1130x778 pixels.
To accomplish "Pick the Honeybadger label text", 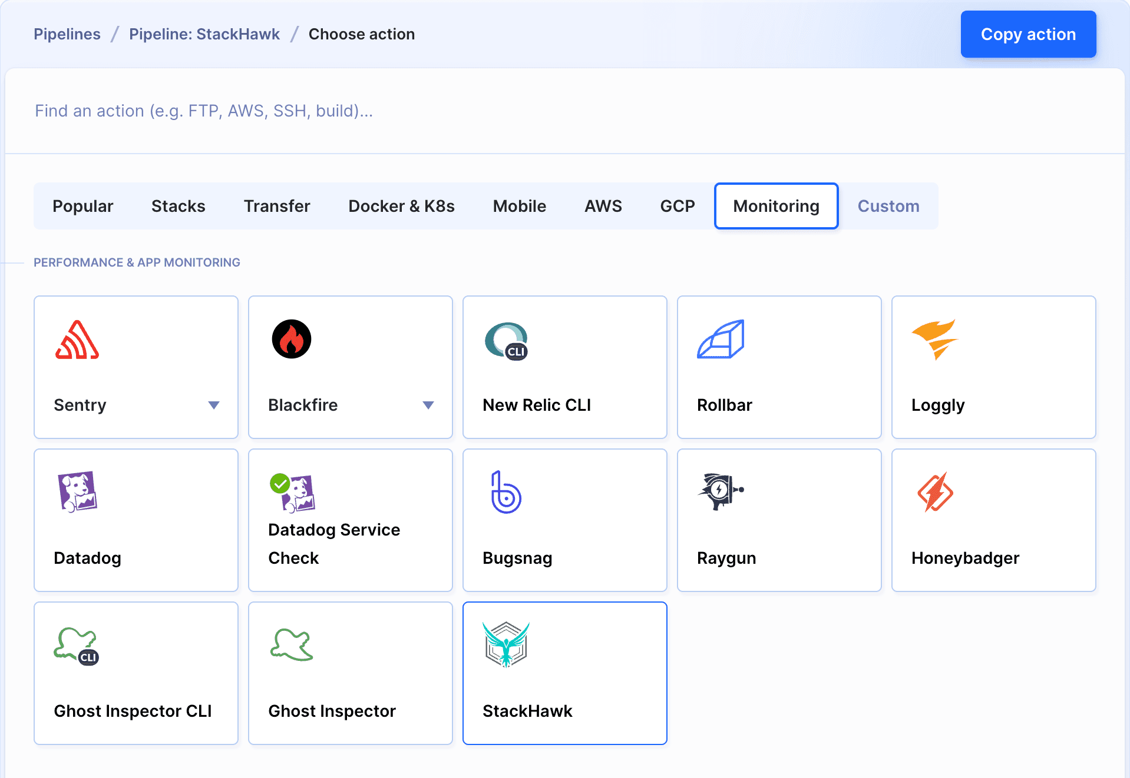I will (965, 558).
